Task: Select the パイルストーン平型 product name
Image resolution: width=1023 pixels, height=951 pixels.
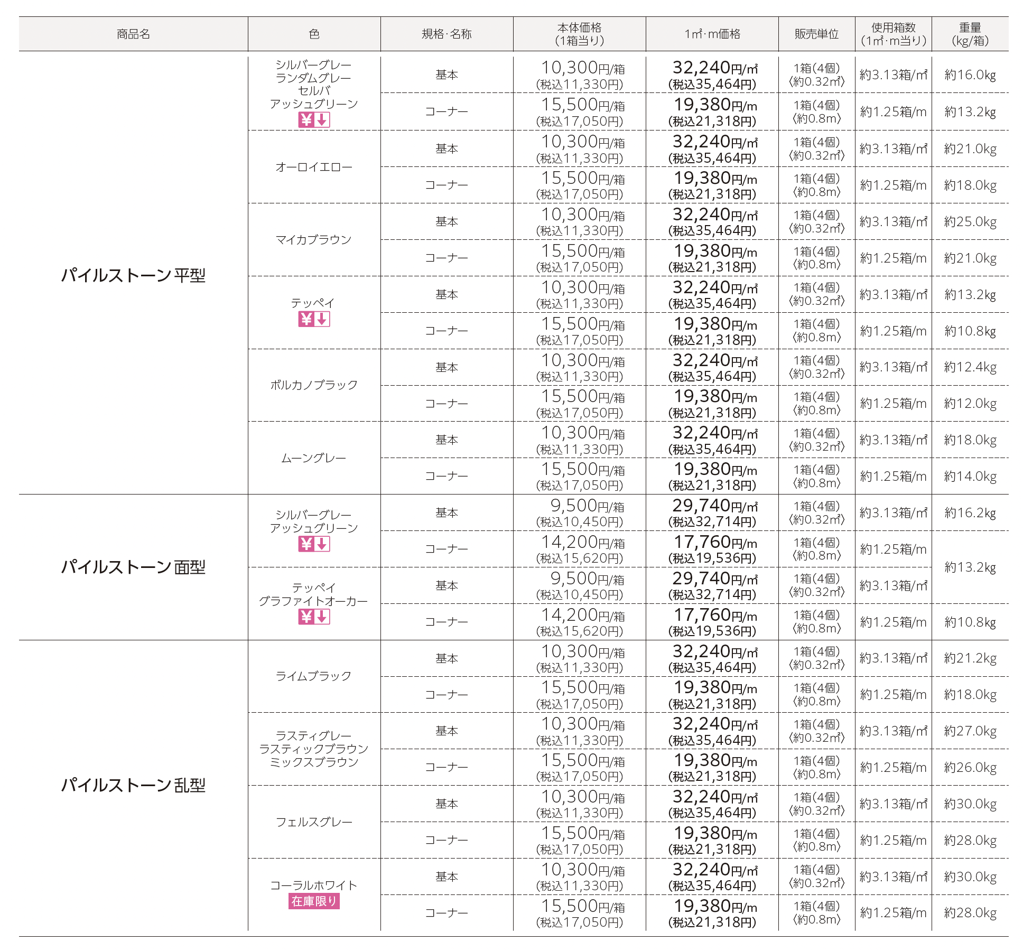Action: pos(133,275)
